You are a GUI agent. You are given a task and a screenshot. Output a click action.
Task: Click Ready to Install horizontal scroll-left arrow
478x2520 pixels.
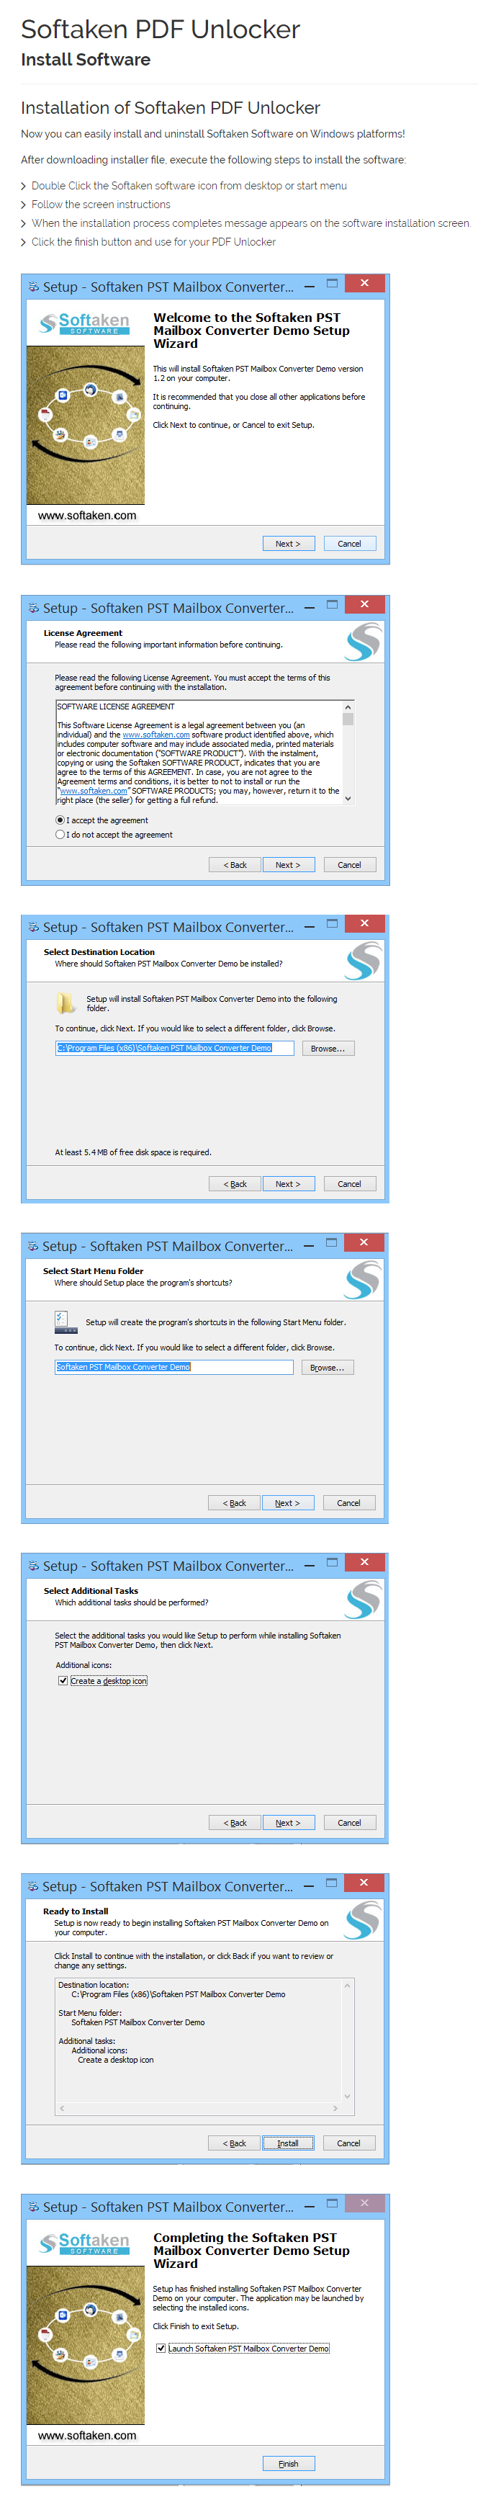click(62, 2108)
